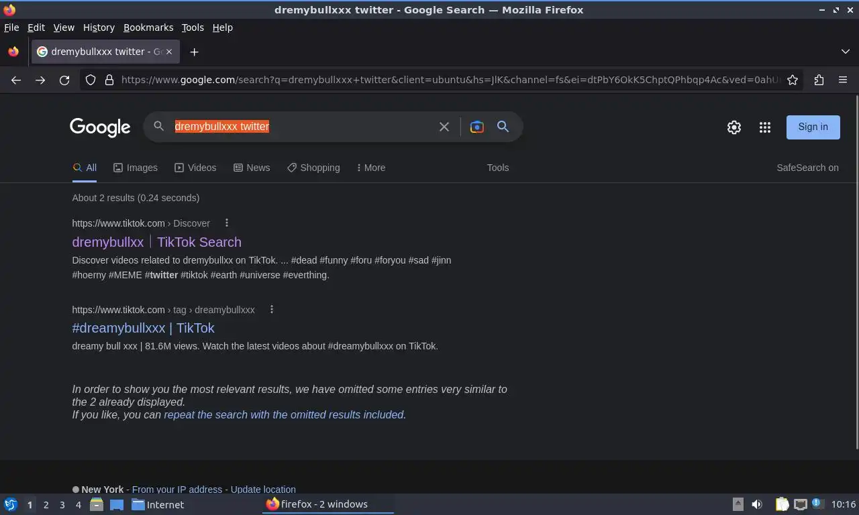Open the Firefox extensions panel
This screenshot has height=515, width=859.
tap(819, 80)
